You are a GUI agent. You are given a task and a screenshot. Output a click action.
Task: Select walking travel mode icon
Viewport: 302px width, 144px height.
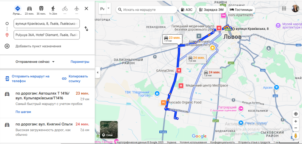(53, 9)
